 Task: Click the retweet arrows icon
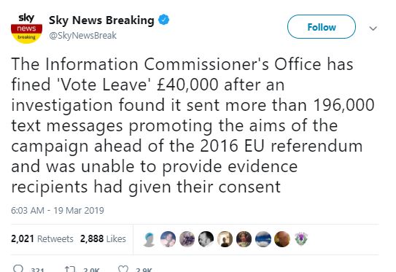point(70,269)
